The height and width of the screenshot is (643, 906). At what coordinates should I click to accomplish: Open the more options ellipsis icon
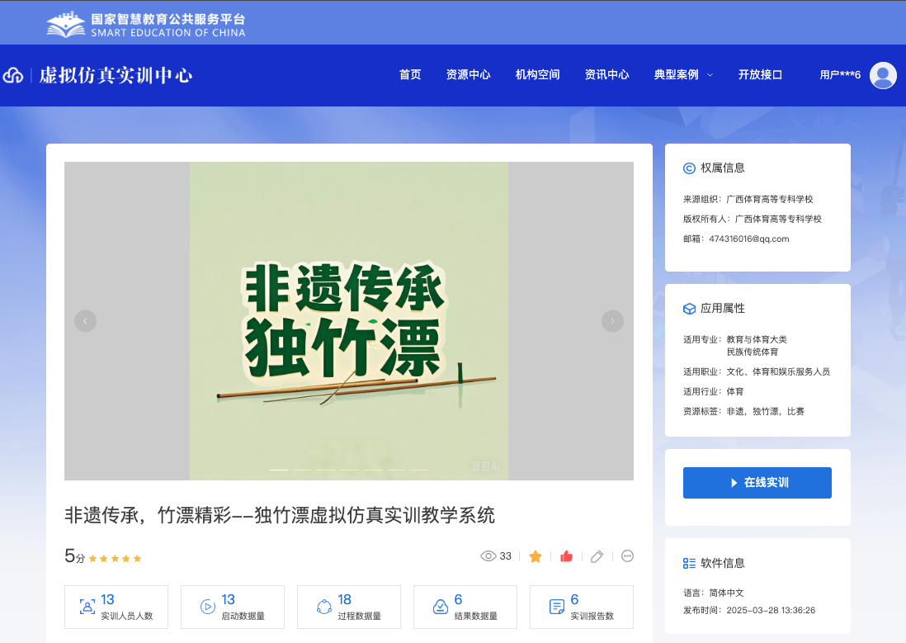click(627, 556)
